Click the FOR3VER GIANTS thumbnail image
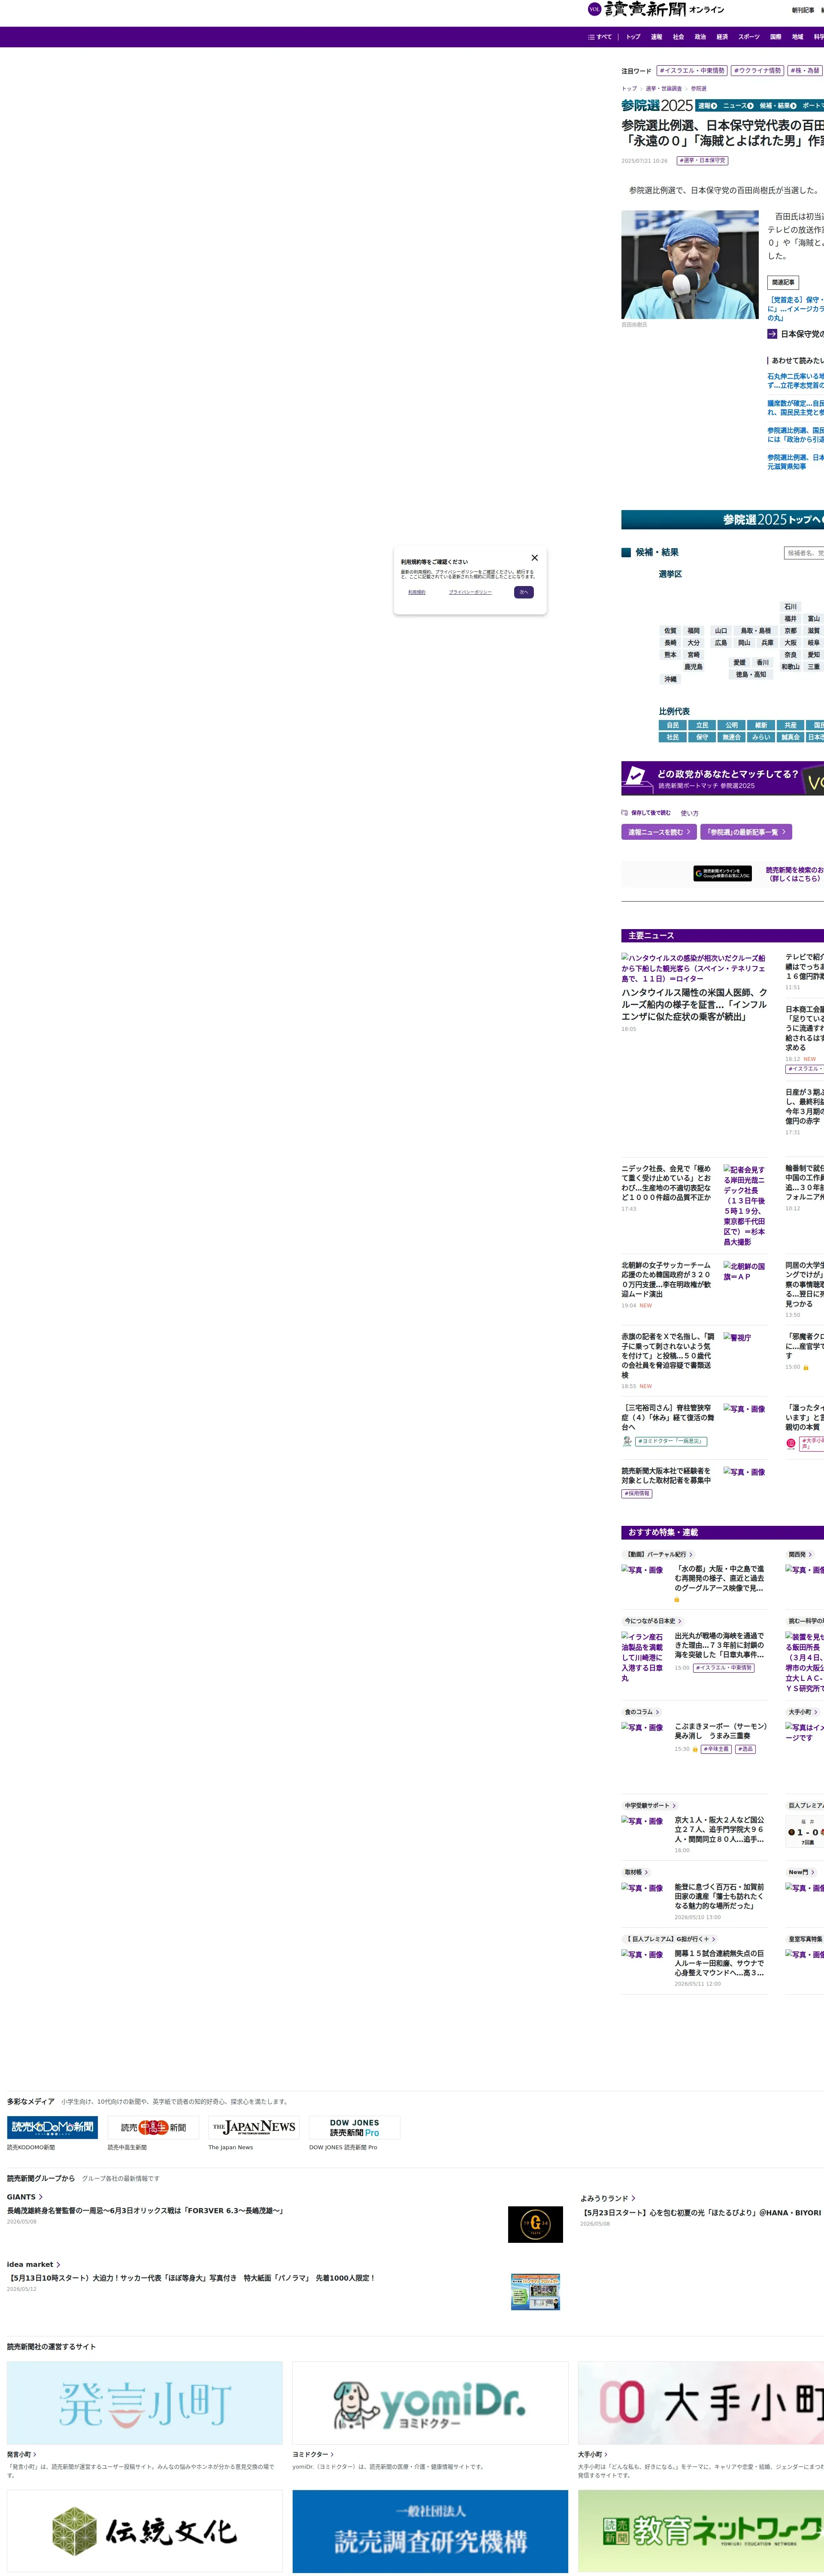Screen dimensions: 824x2576 click(535, 2224)
